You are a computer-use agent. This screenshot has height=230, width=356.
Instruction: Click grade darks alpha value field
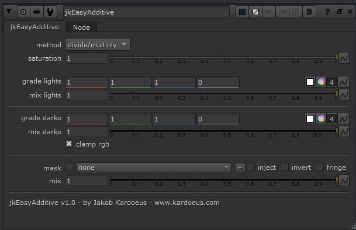click(x=218, y=119)
